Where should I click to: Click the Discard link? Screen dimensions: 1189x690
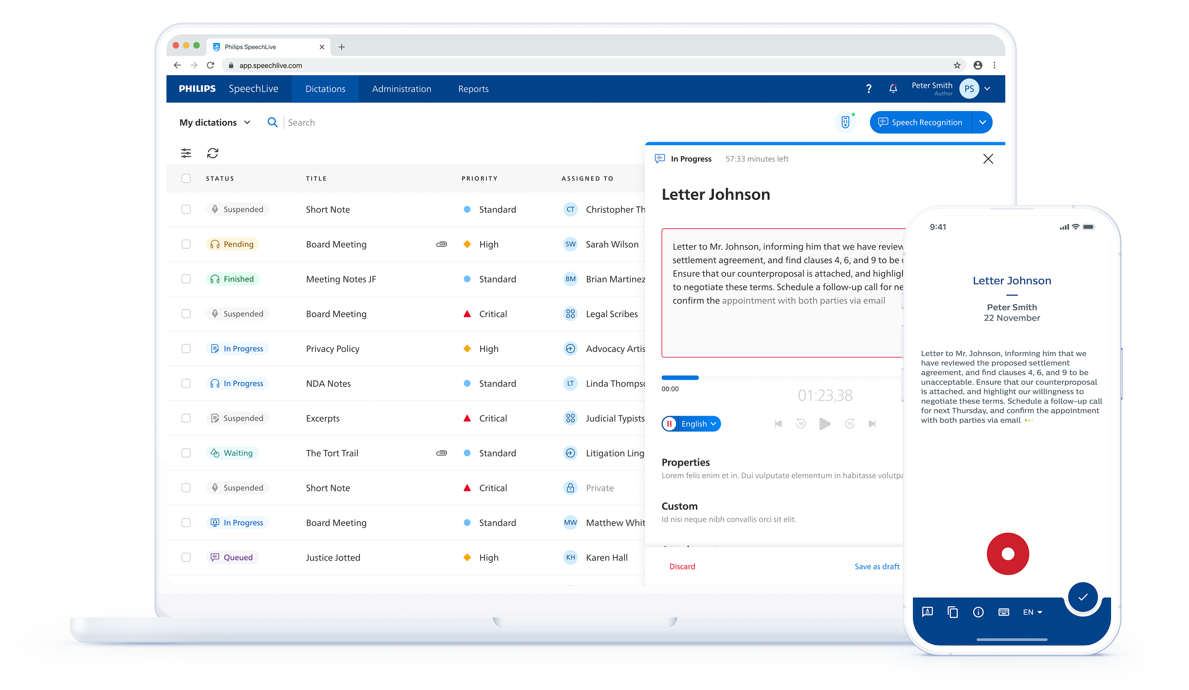point(682,567)
